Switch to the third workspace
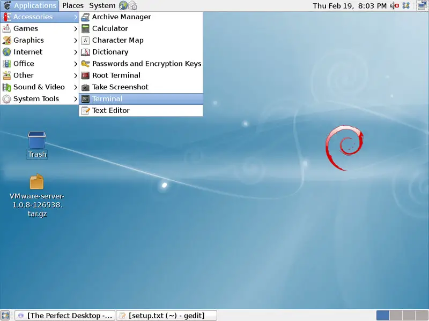Screen dimensions: 429x321 pyautogui.click(x=409, y=316)
